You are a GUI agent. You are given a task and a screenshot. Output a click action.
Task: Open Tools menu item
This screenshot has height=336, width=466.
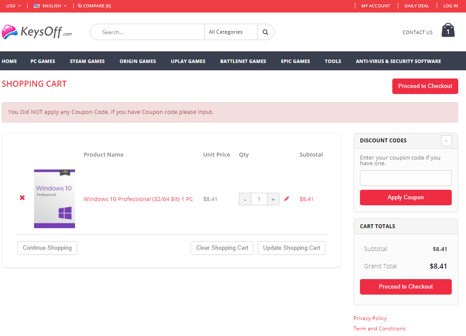pos(333,61)
